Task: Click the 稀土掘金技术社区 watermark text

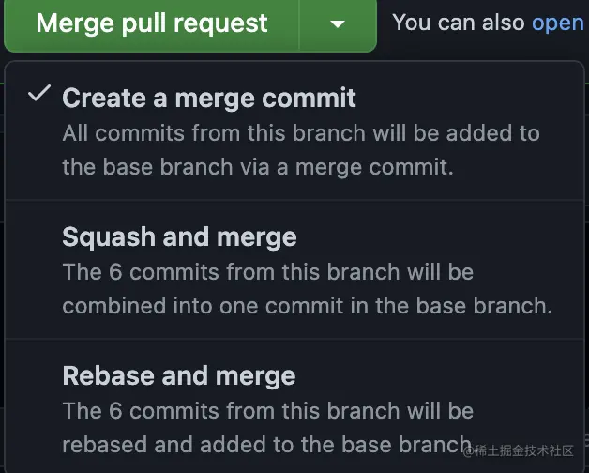Action: tap(525, 451)
